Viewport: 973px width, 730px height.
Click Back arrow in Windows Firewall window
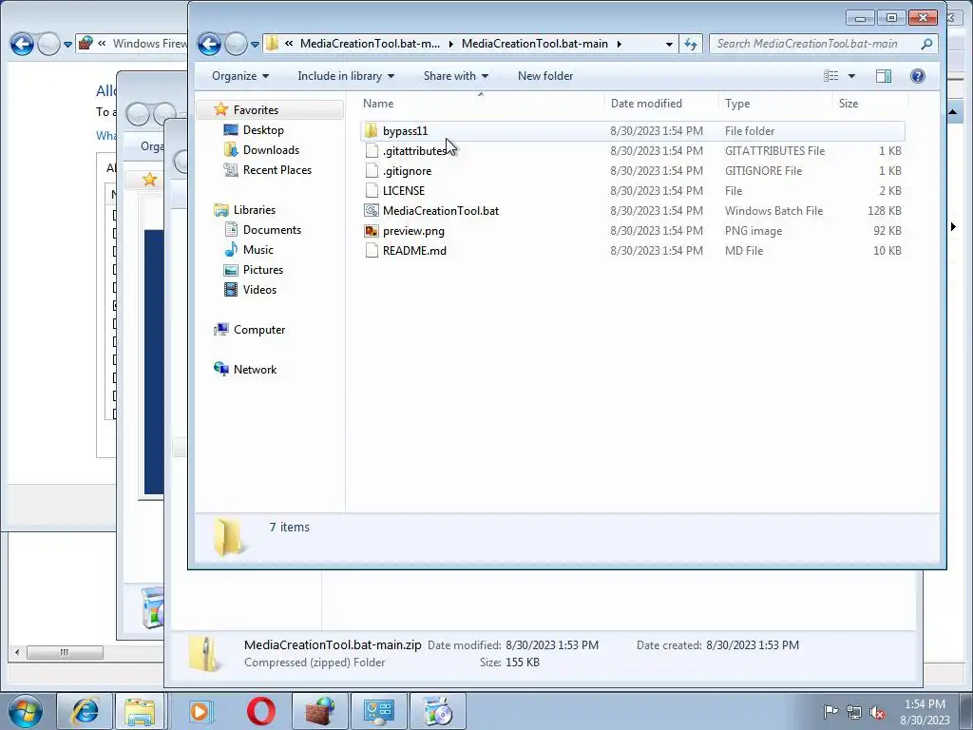[22, 44]
